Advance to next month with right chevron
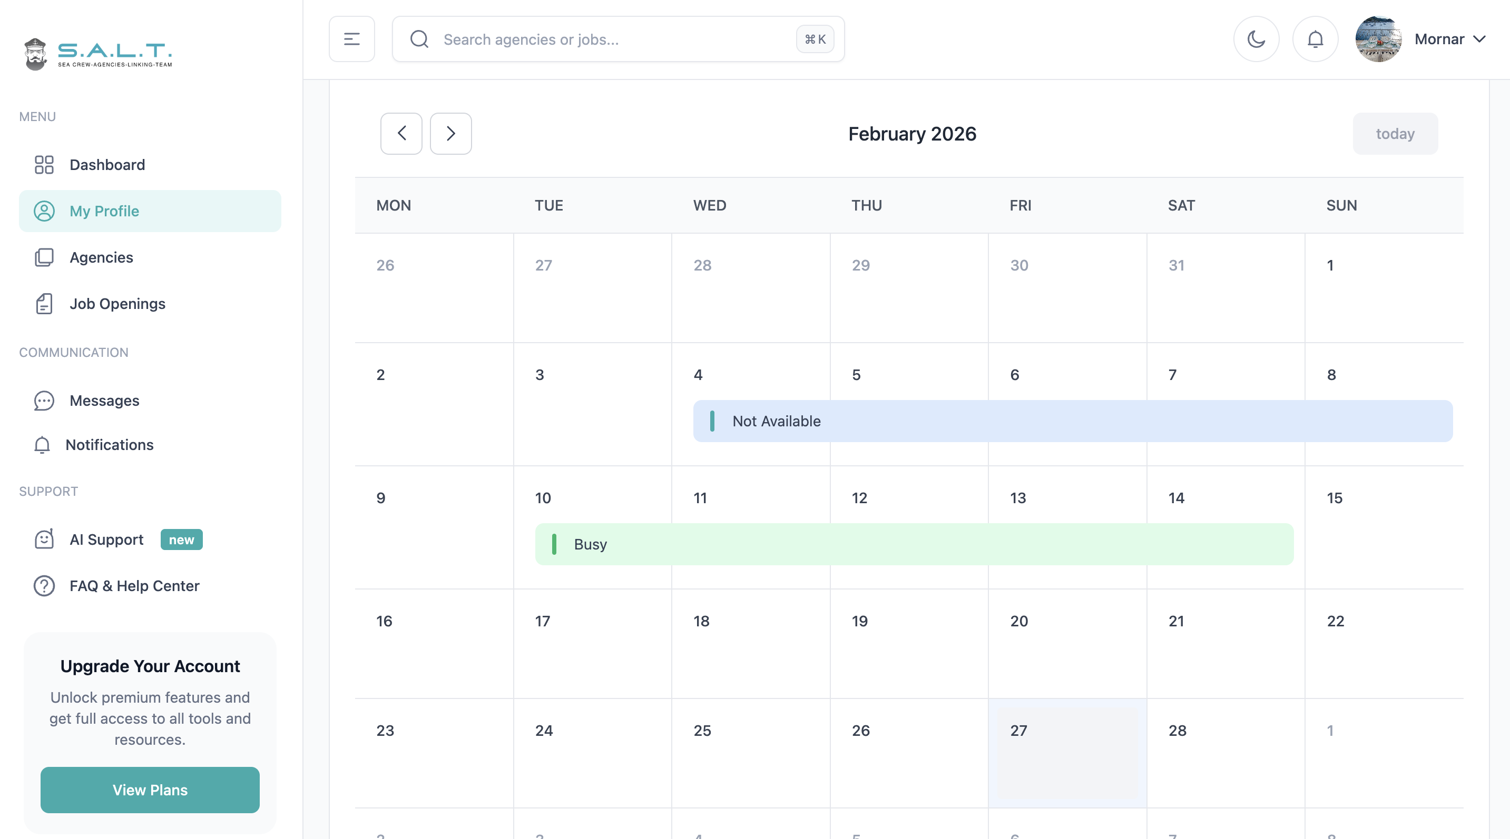The height and width of the screenshot is (839, 1510). [x=450, y=134]
